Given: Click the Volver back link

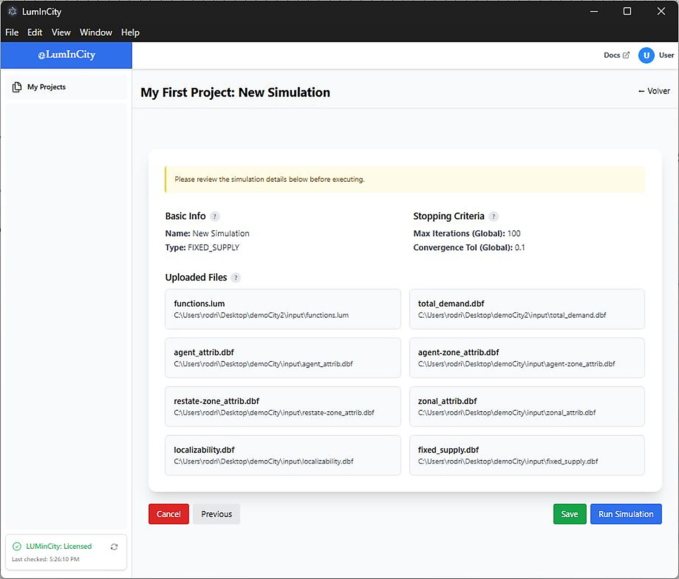Looking at the screenshot, I should [654, 91].
